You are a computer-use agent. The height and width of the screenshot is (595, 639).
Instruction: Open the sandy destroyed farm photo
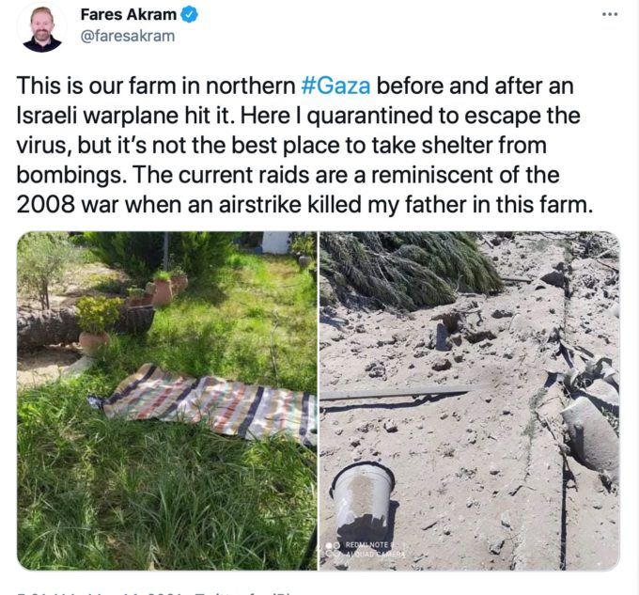(470, 400)
